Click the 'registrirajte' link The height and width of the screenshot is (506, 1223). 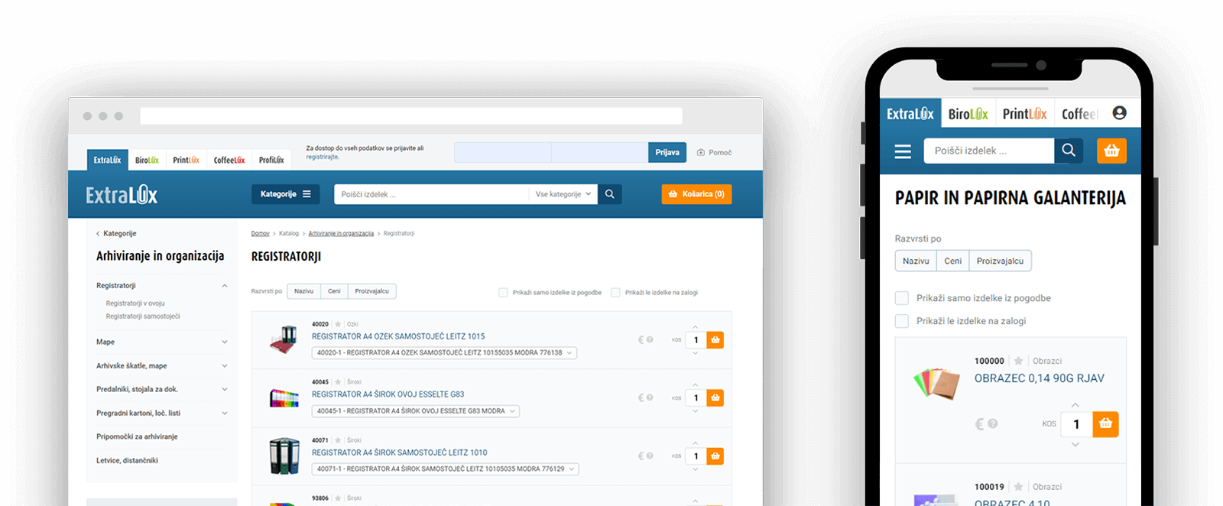coord(323,157)
